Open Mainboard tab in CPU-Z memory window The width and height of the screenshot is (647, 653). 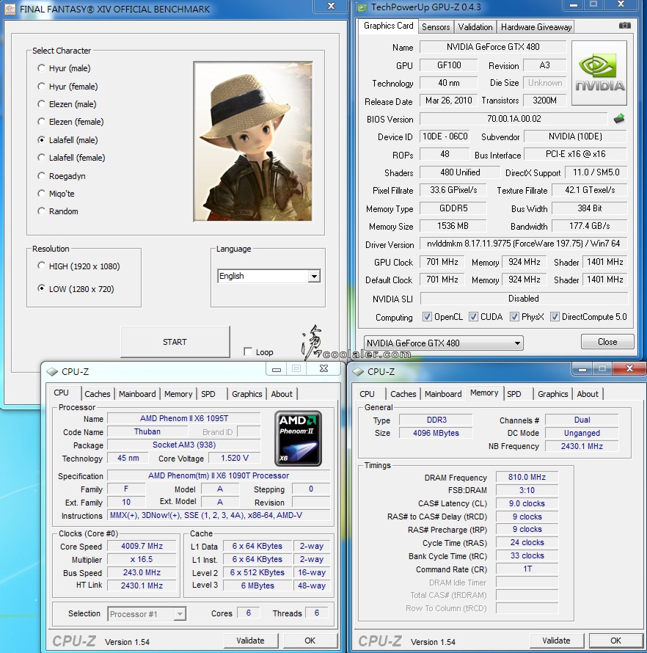pyautogui.click(x=443, y=394)
